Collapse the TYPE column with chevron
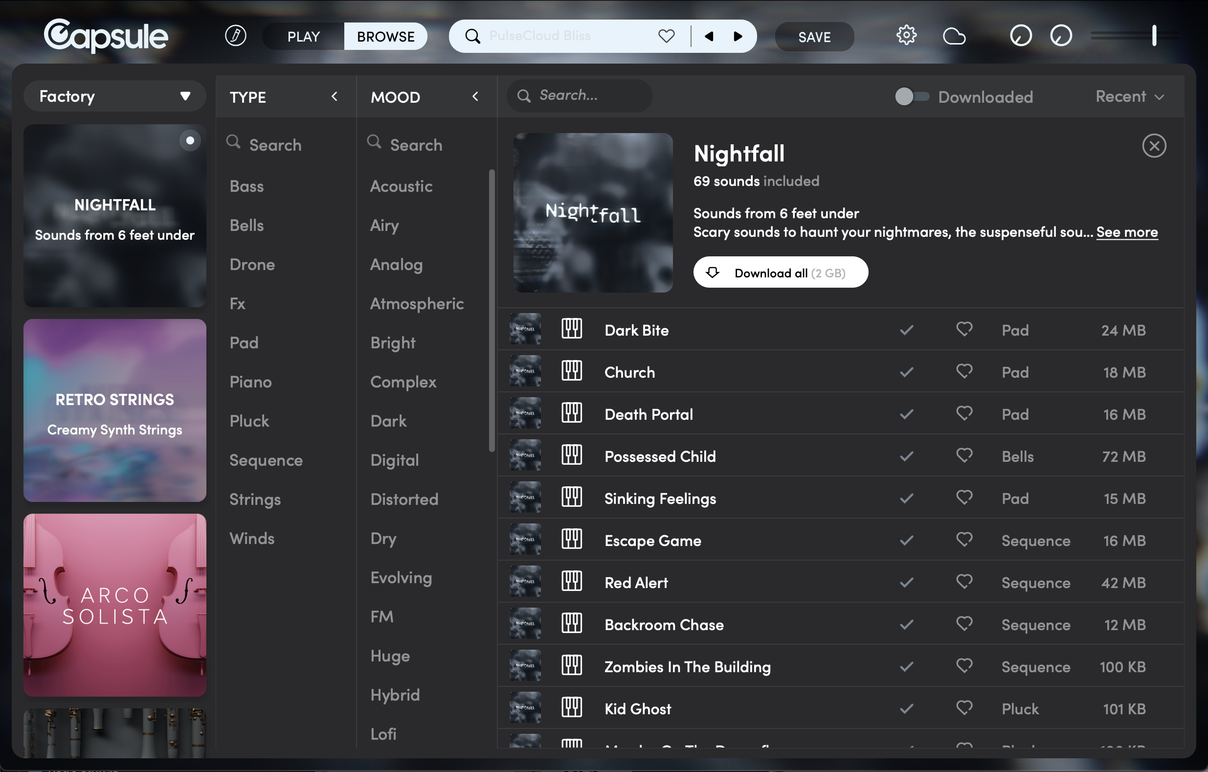1208x772 pixels. tap(335, 96)
